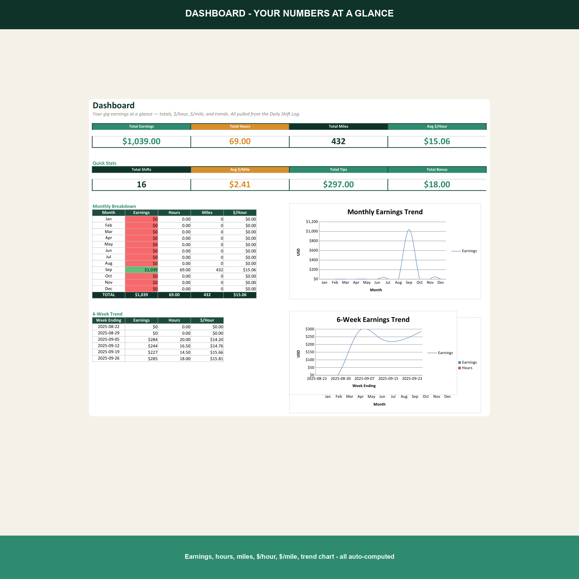The image size is (579, 579).
Task: Select the Total Bonus value $18.00
Action: 437,185
